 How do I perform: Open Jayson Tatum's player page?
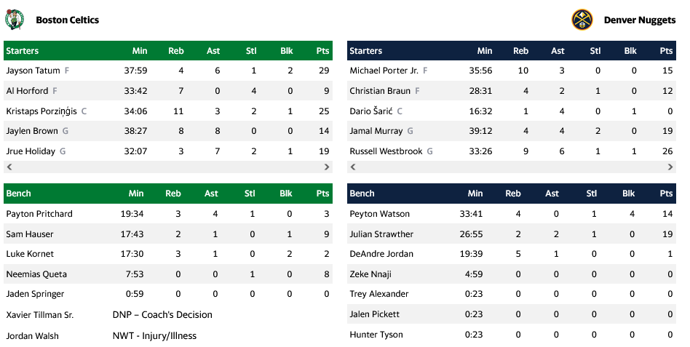pyautogui.click(x=33, y=71)
